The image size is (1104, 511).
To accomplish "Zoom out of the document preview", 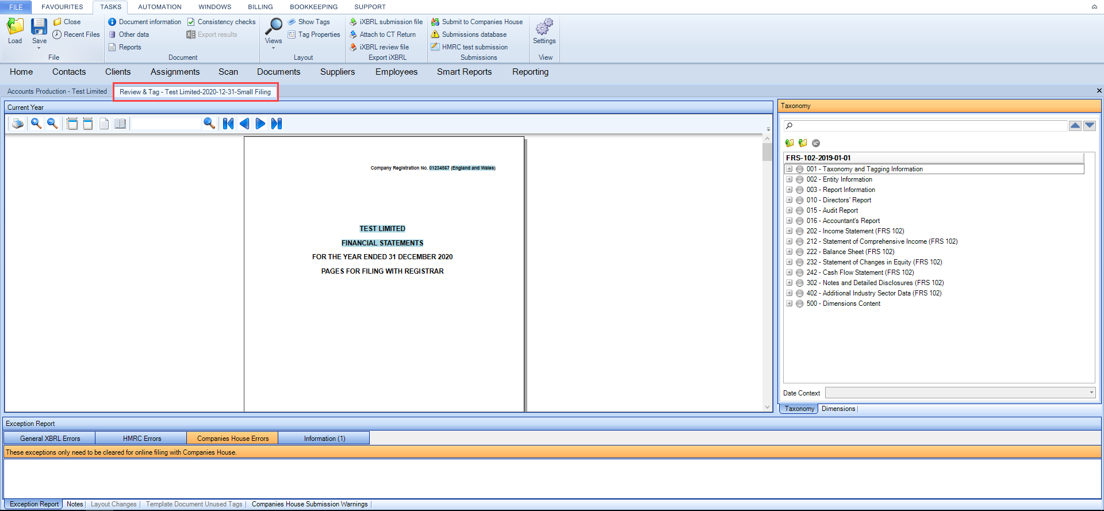I will [52, 124].
